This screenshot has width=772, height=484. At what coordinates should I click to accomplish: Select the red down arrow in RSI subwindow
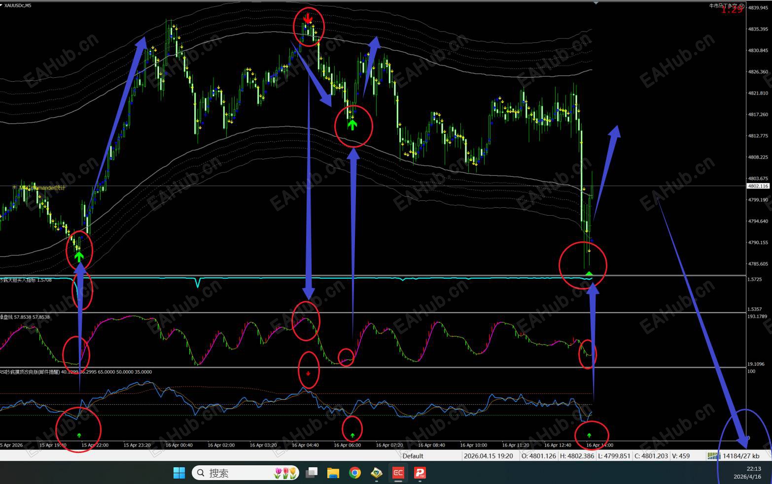[308, 373]
